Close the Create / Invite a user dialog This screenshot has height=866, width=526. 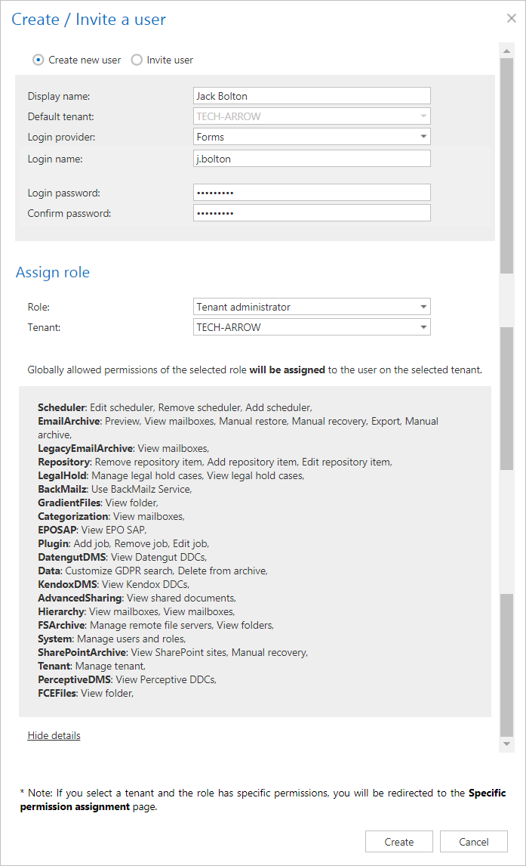511,19
